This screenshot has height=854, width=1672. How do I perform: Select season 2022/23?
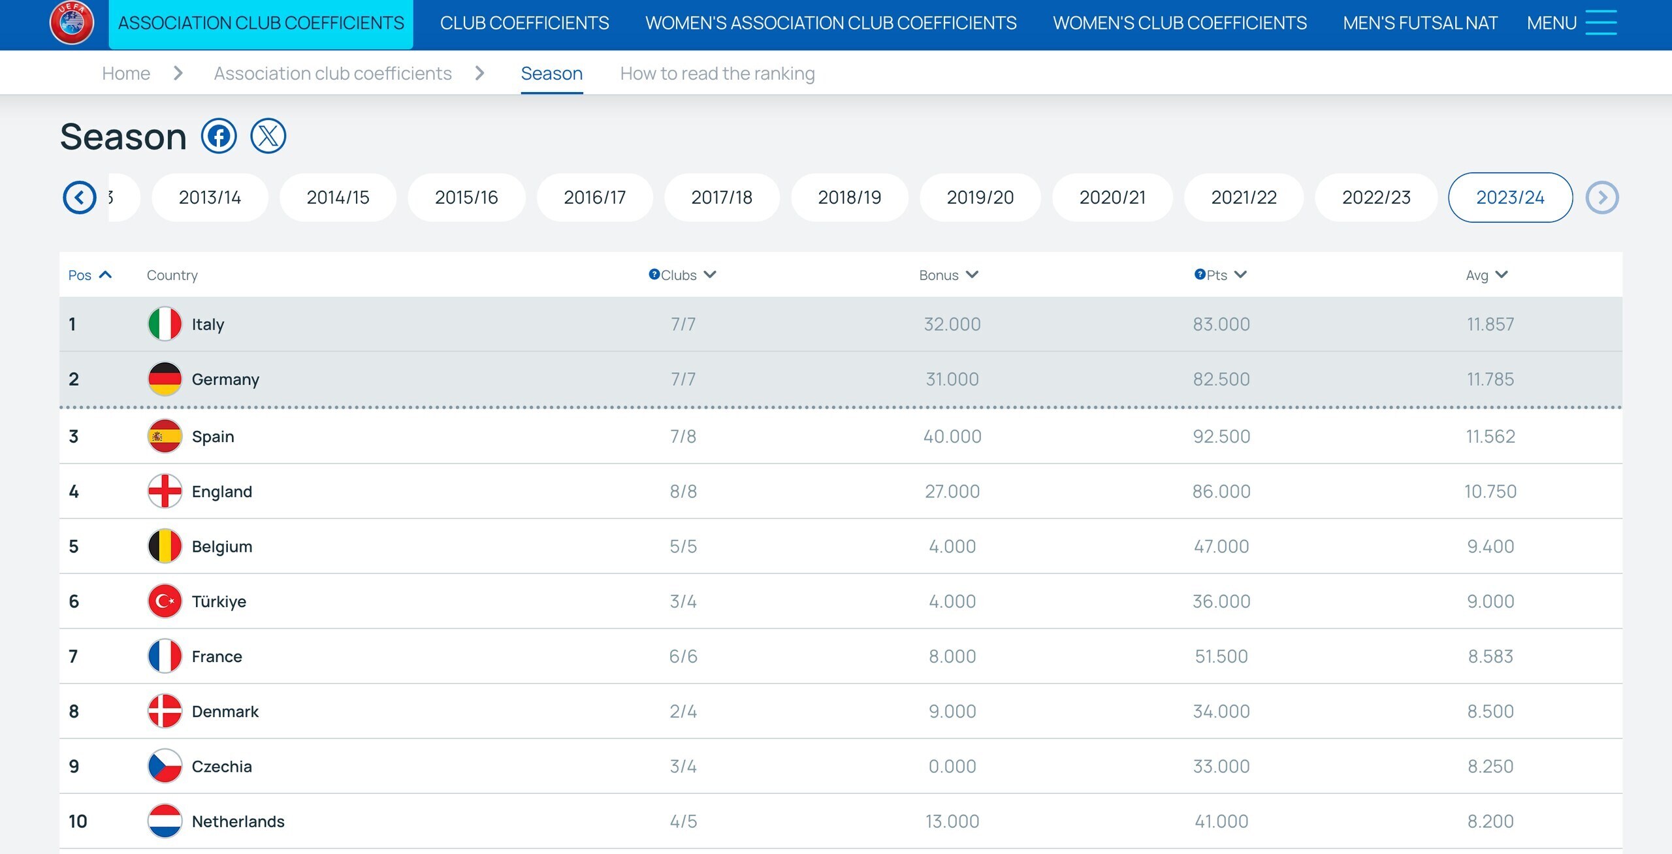tap(1376, 197)
